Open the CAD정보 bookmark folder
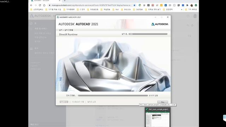The width and height of the screenshot is (226, 127). pyautogui.click(x=138, y=10)
